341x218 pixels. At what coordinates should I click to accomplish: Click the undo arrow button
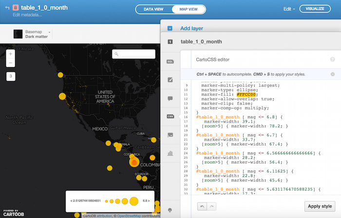click(202, 206)
